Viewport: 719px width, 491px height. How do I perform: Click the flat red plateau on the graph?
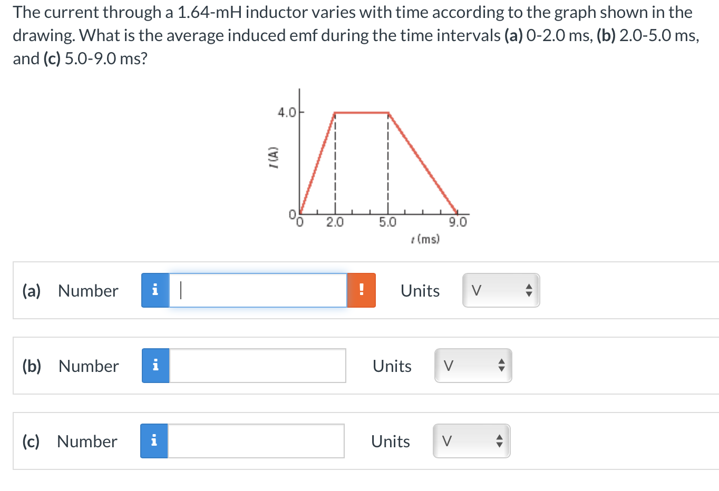click(362, 113)
